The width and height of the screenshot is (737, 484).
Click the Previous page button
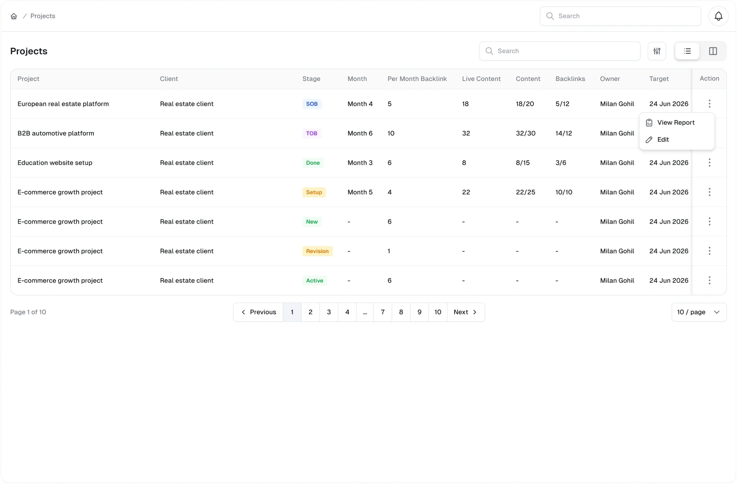[258, 312]
